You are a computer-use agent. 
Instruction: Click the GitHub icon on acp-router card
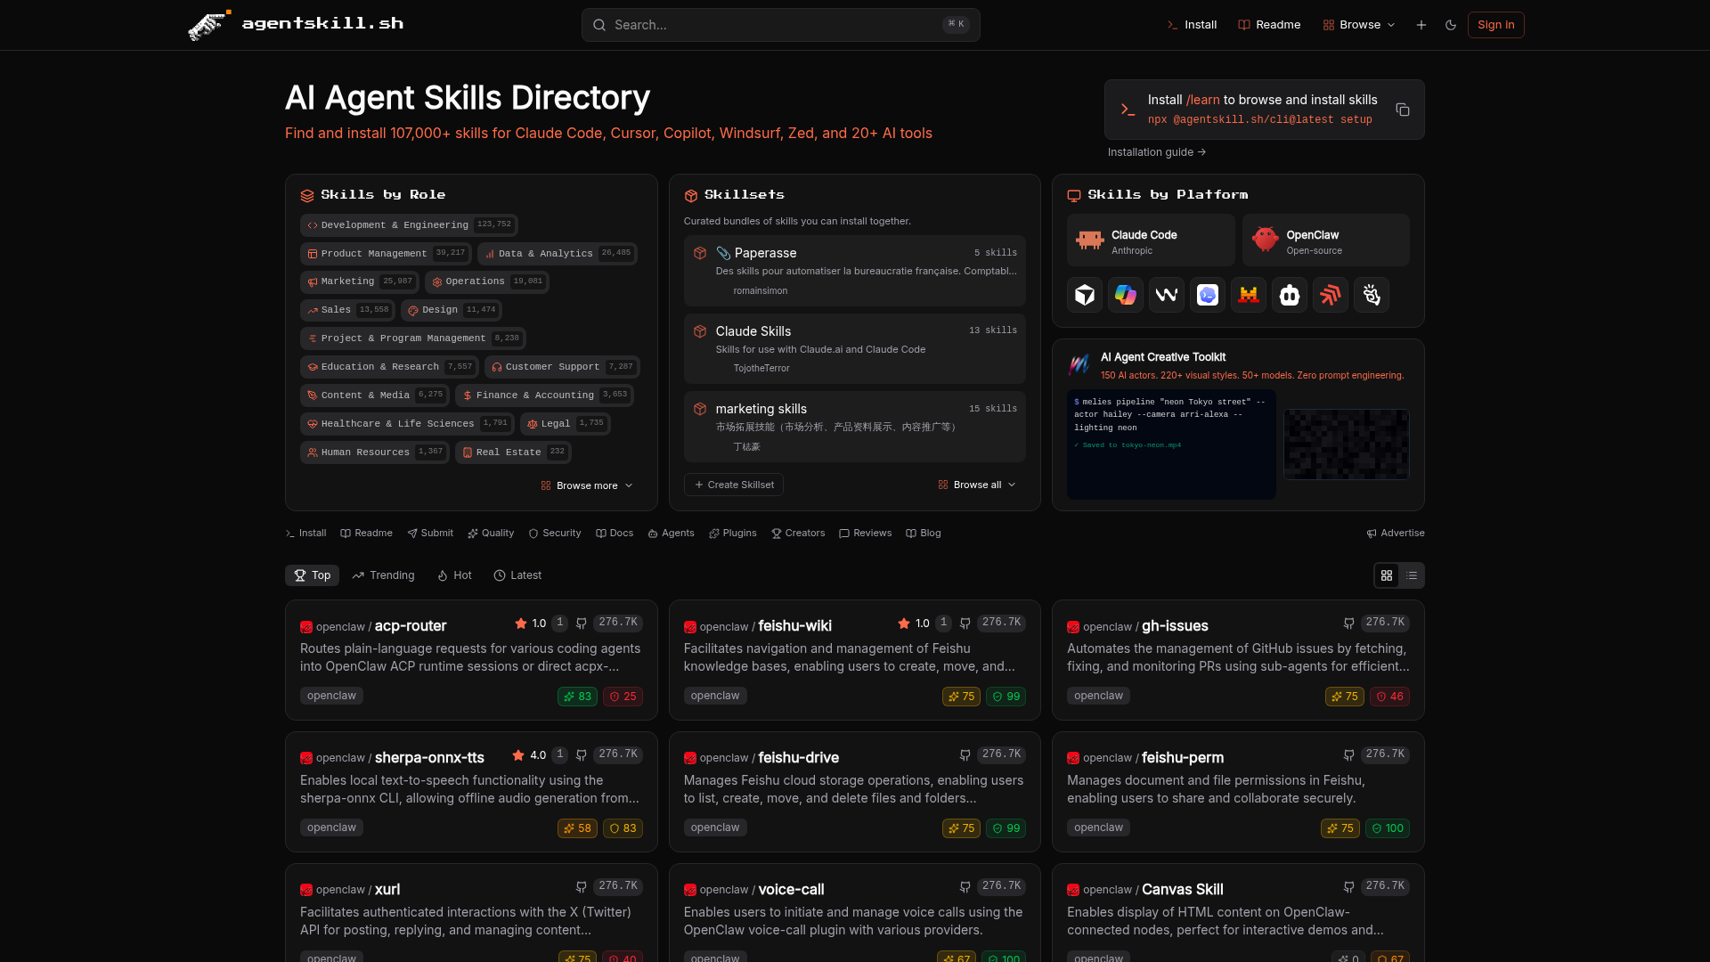pos(582,624)
